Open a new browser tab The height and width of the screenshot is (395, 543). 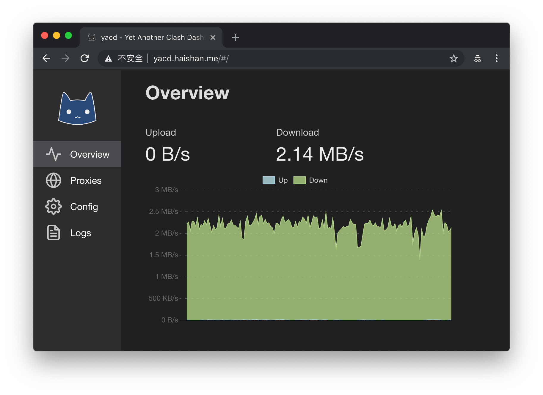tap(235, 37)
